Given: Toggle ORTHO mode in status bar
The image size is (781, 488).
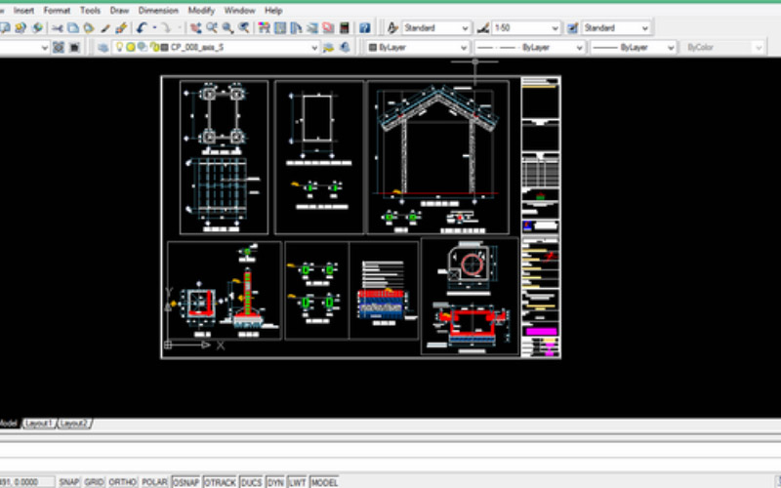Looking at the screenshot, I should pos(122,482).
